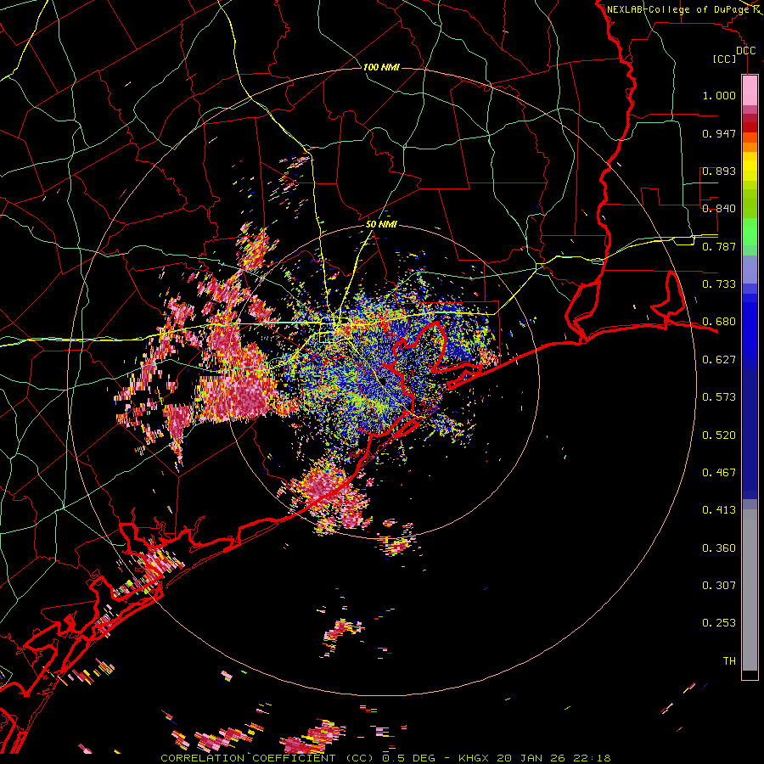Click the radar site center point
Viewport: 764px width, 764px height.
[384, 381]
